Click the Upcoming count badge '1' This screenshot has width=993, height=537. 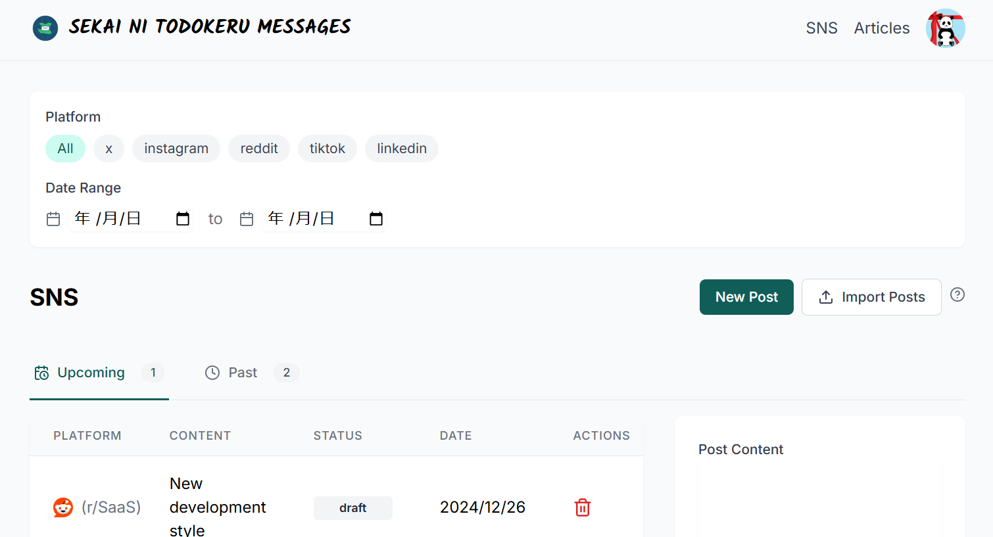click(x=153, y=373)
